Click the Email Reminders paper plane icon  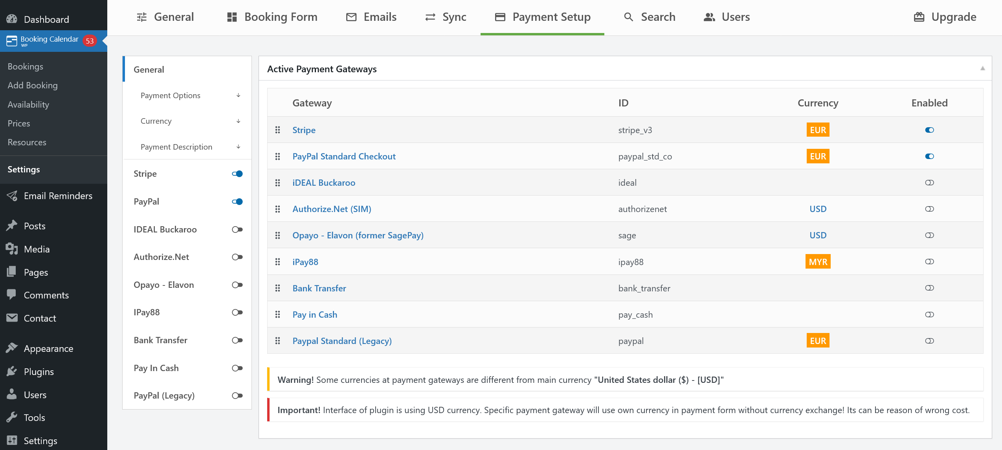click(12, 196)
